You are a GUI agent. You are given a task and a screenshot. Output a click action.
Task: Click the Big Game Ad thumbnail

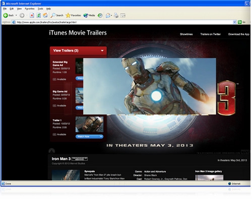(x=79, y=95)
